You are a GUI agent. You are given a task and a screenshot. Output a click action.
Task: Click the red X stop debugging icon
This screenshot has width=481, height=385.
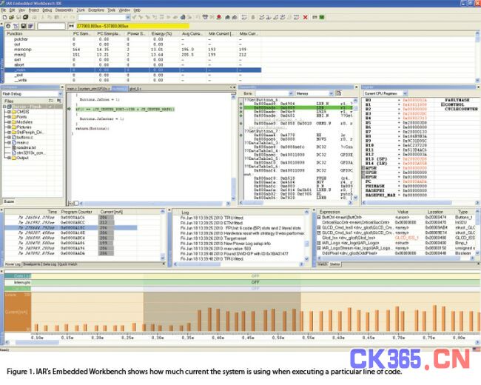point(305,18)
